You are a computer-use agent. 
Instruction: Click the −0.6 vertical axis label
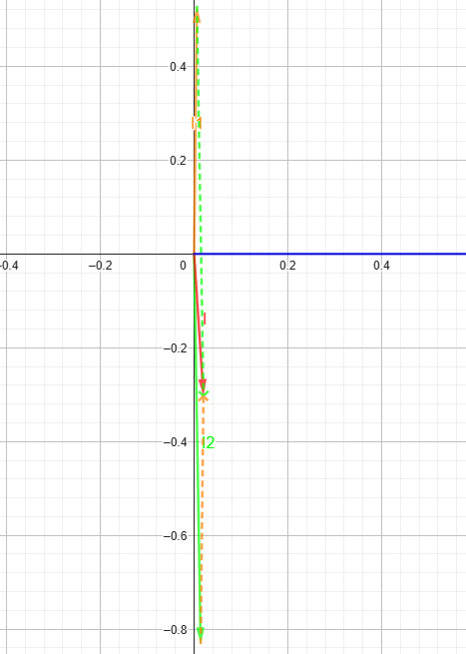[175, 535]
